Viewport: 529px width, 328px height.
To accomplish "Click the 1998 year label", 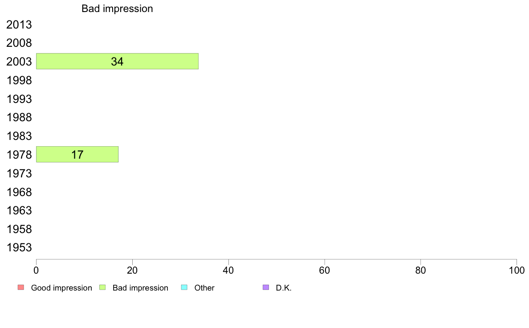I will (x=19, y=80).
